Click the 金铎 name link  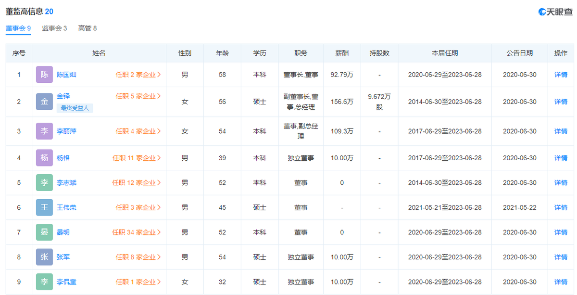(63, 96)
